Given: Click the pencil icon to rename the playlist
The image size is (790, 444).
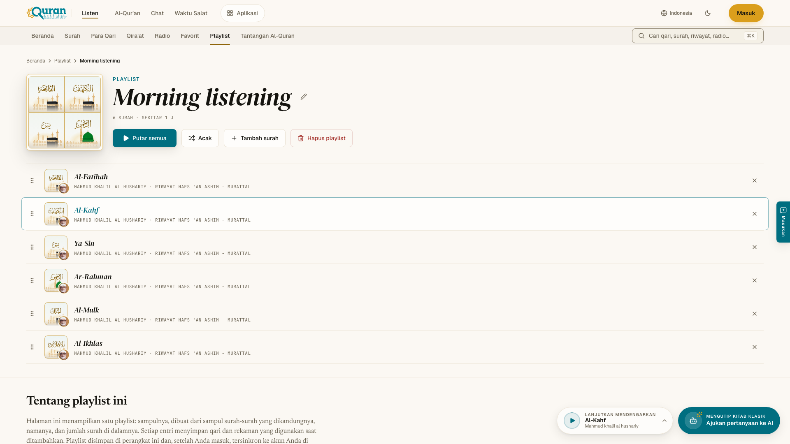Looking at the screenshot, I should 304,97.
